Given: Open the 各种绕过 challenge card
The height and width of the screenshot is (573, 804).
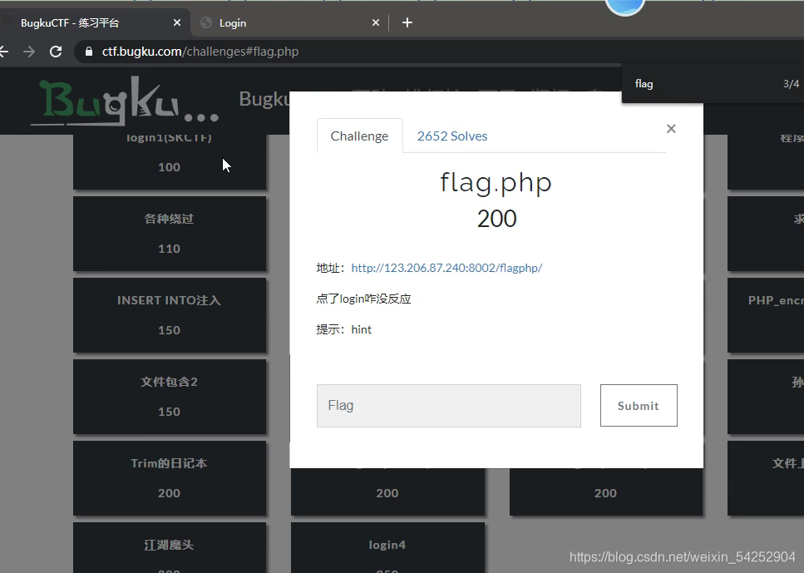Looking at the screenshot, I should point(170,234).
